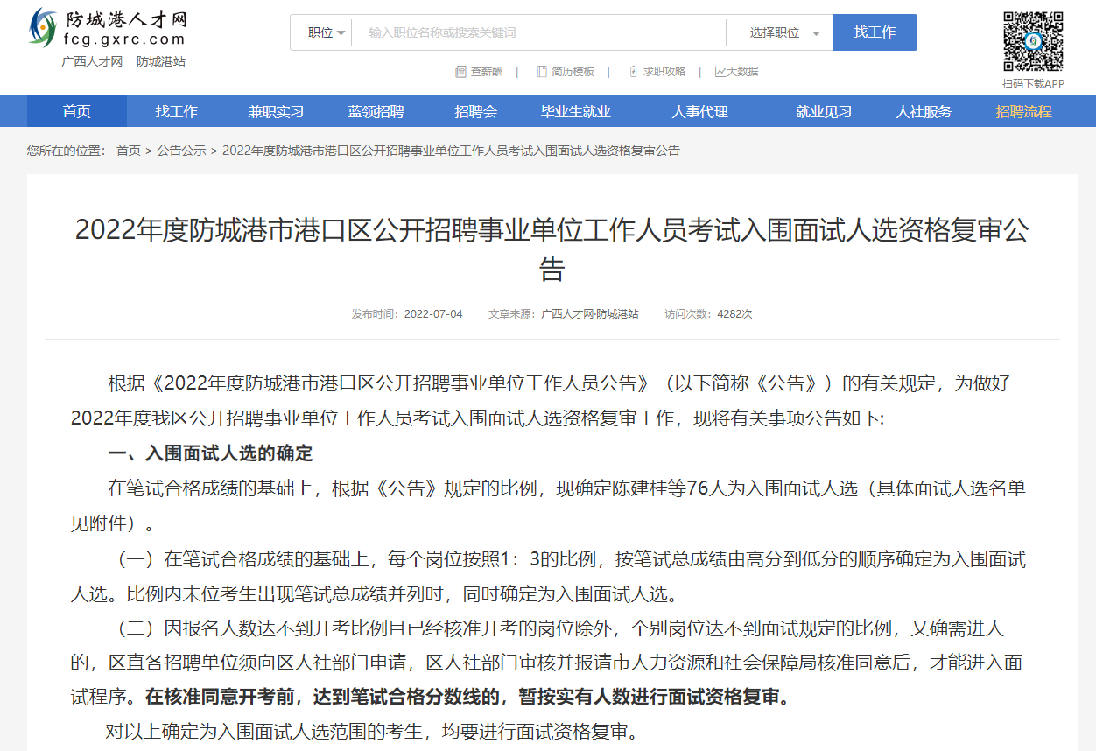
Task: Click the visit count 4282次
Action: point(734,313)
